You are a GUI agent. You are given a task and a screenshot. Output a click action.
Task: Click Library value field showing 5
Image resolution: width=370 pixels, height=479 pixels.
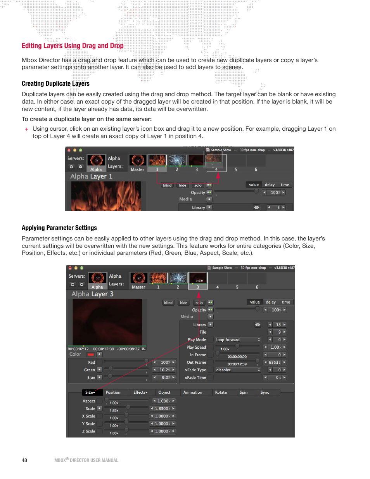click(276, 208)
